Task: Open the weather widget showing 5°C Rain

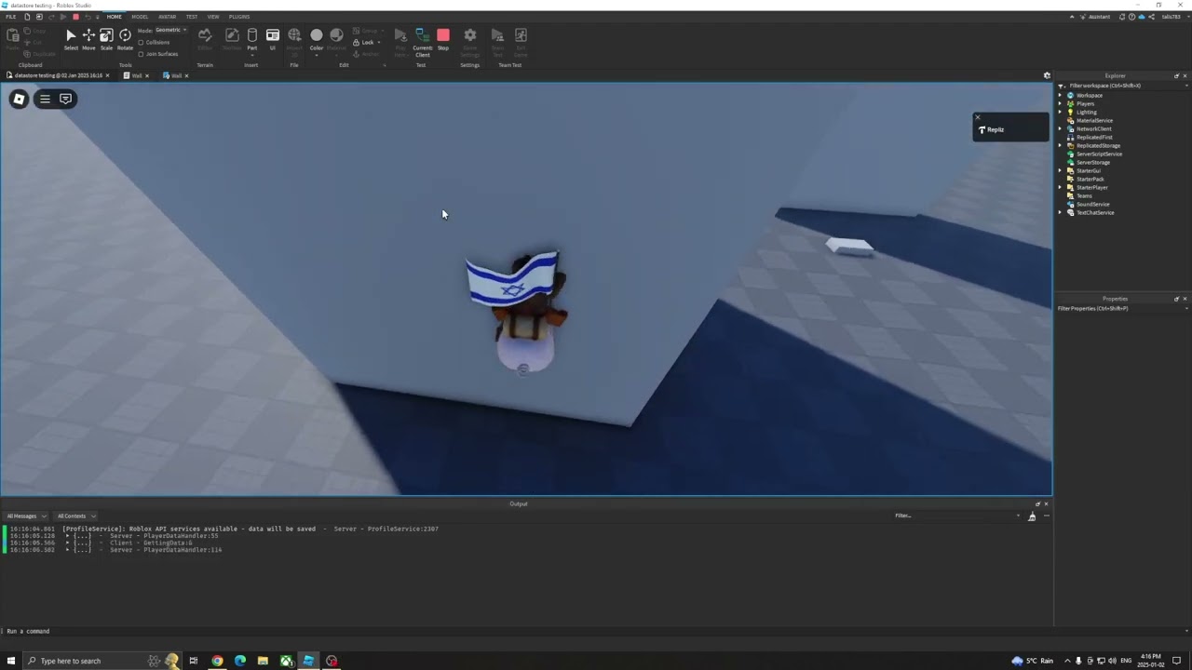Action: [1034, 661]
